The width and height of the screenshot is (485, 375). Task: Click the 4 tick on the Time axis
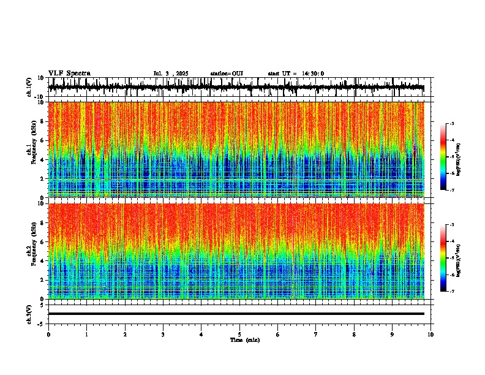(x=201, y=335)
